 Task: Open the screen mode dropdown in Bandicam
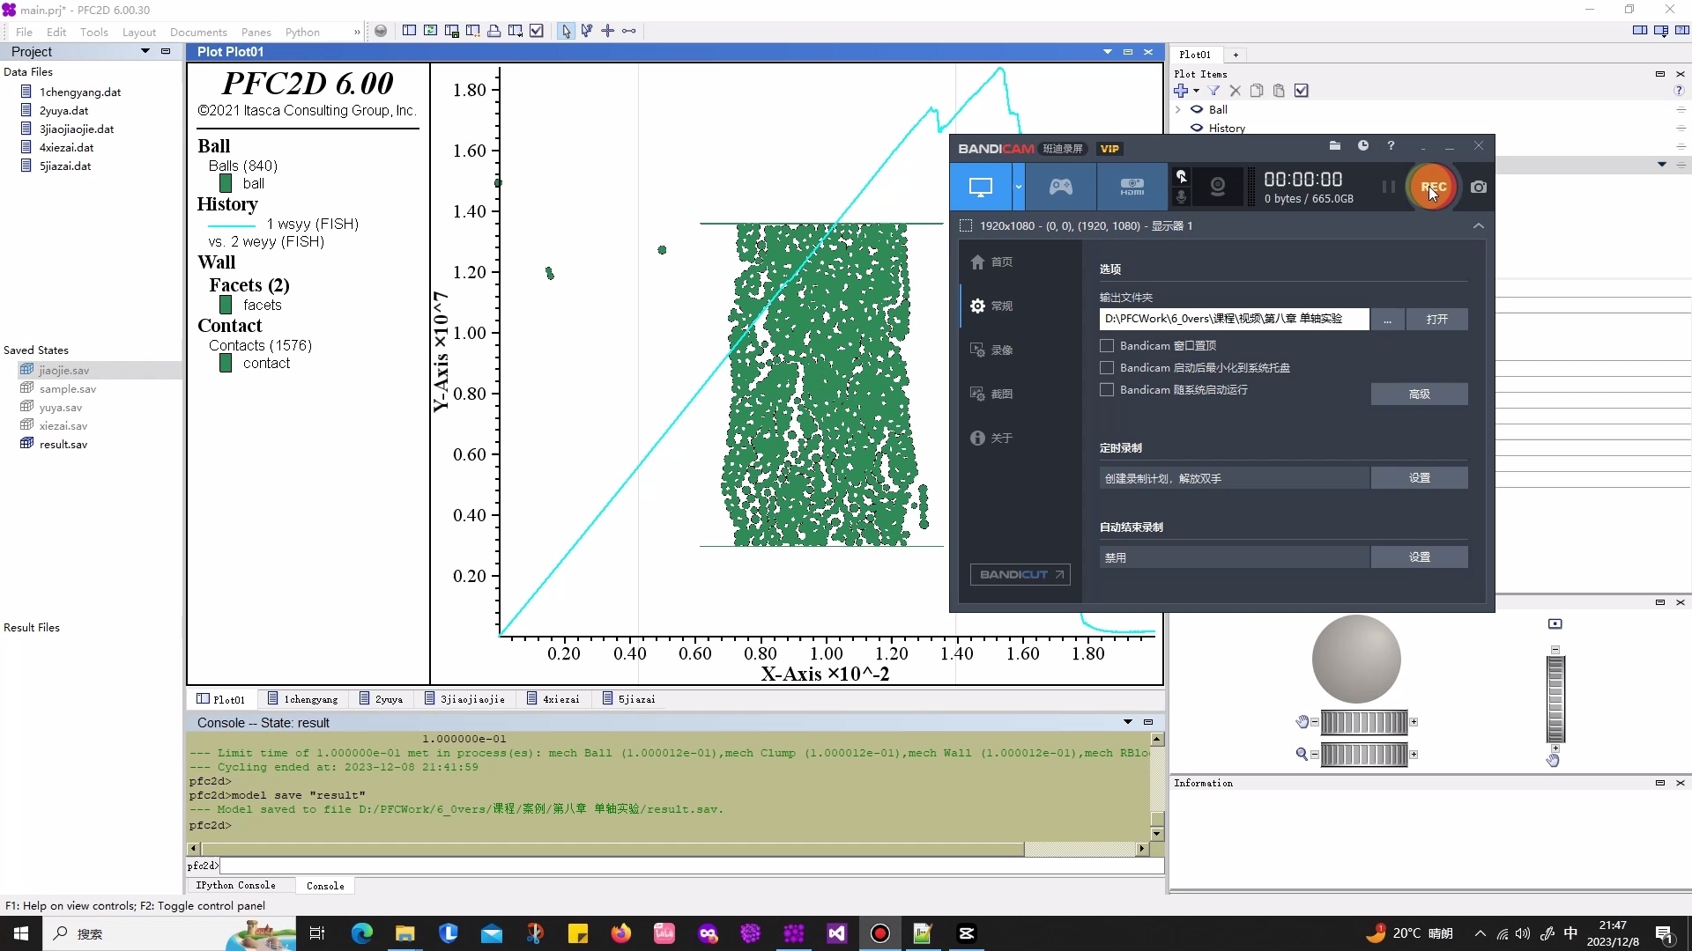[1019, 187]
